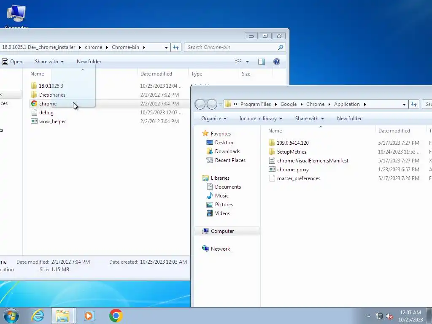Click Google breadcrumb segment
Image resolution: width=432 pixels, height=324 pixels.
tap(289, 104)
